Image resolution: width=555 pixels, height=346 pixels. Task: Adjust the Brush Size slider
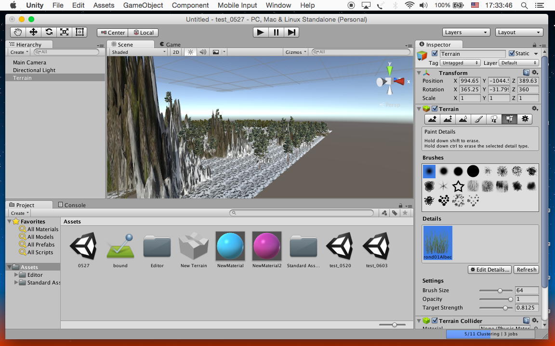click(500, 291)
